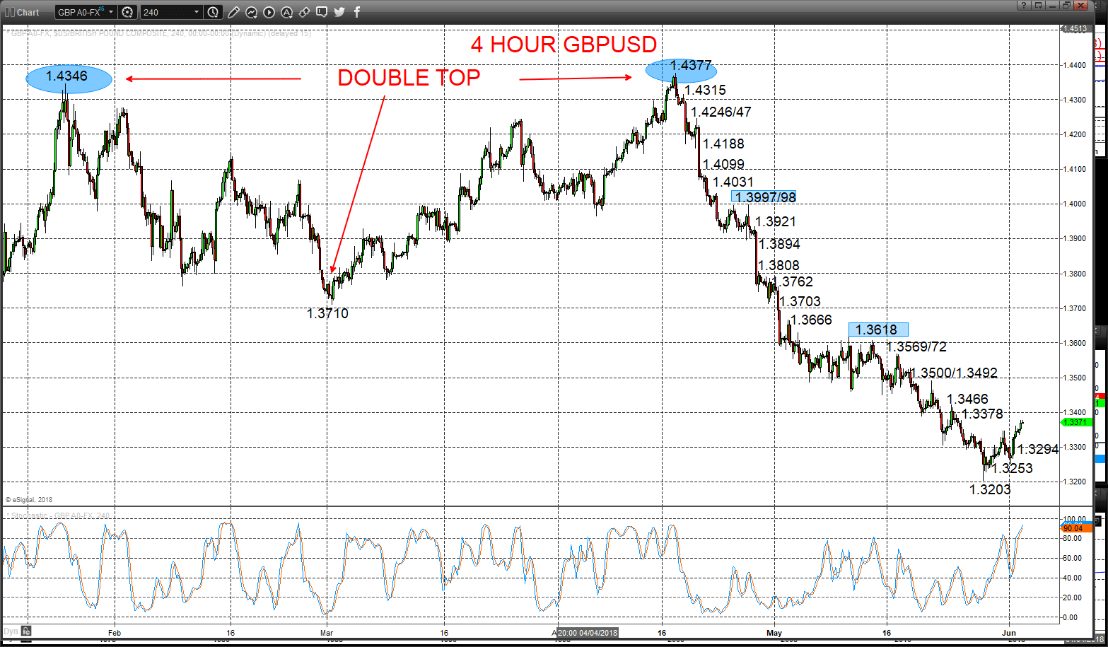The image size is (1108, 647).
Task: Open the circled A alerts menu
Action: (x=286, y=12)
